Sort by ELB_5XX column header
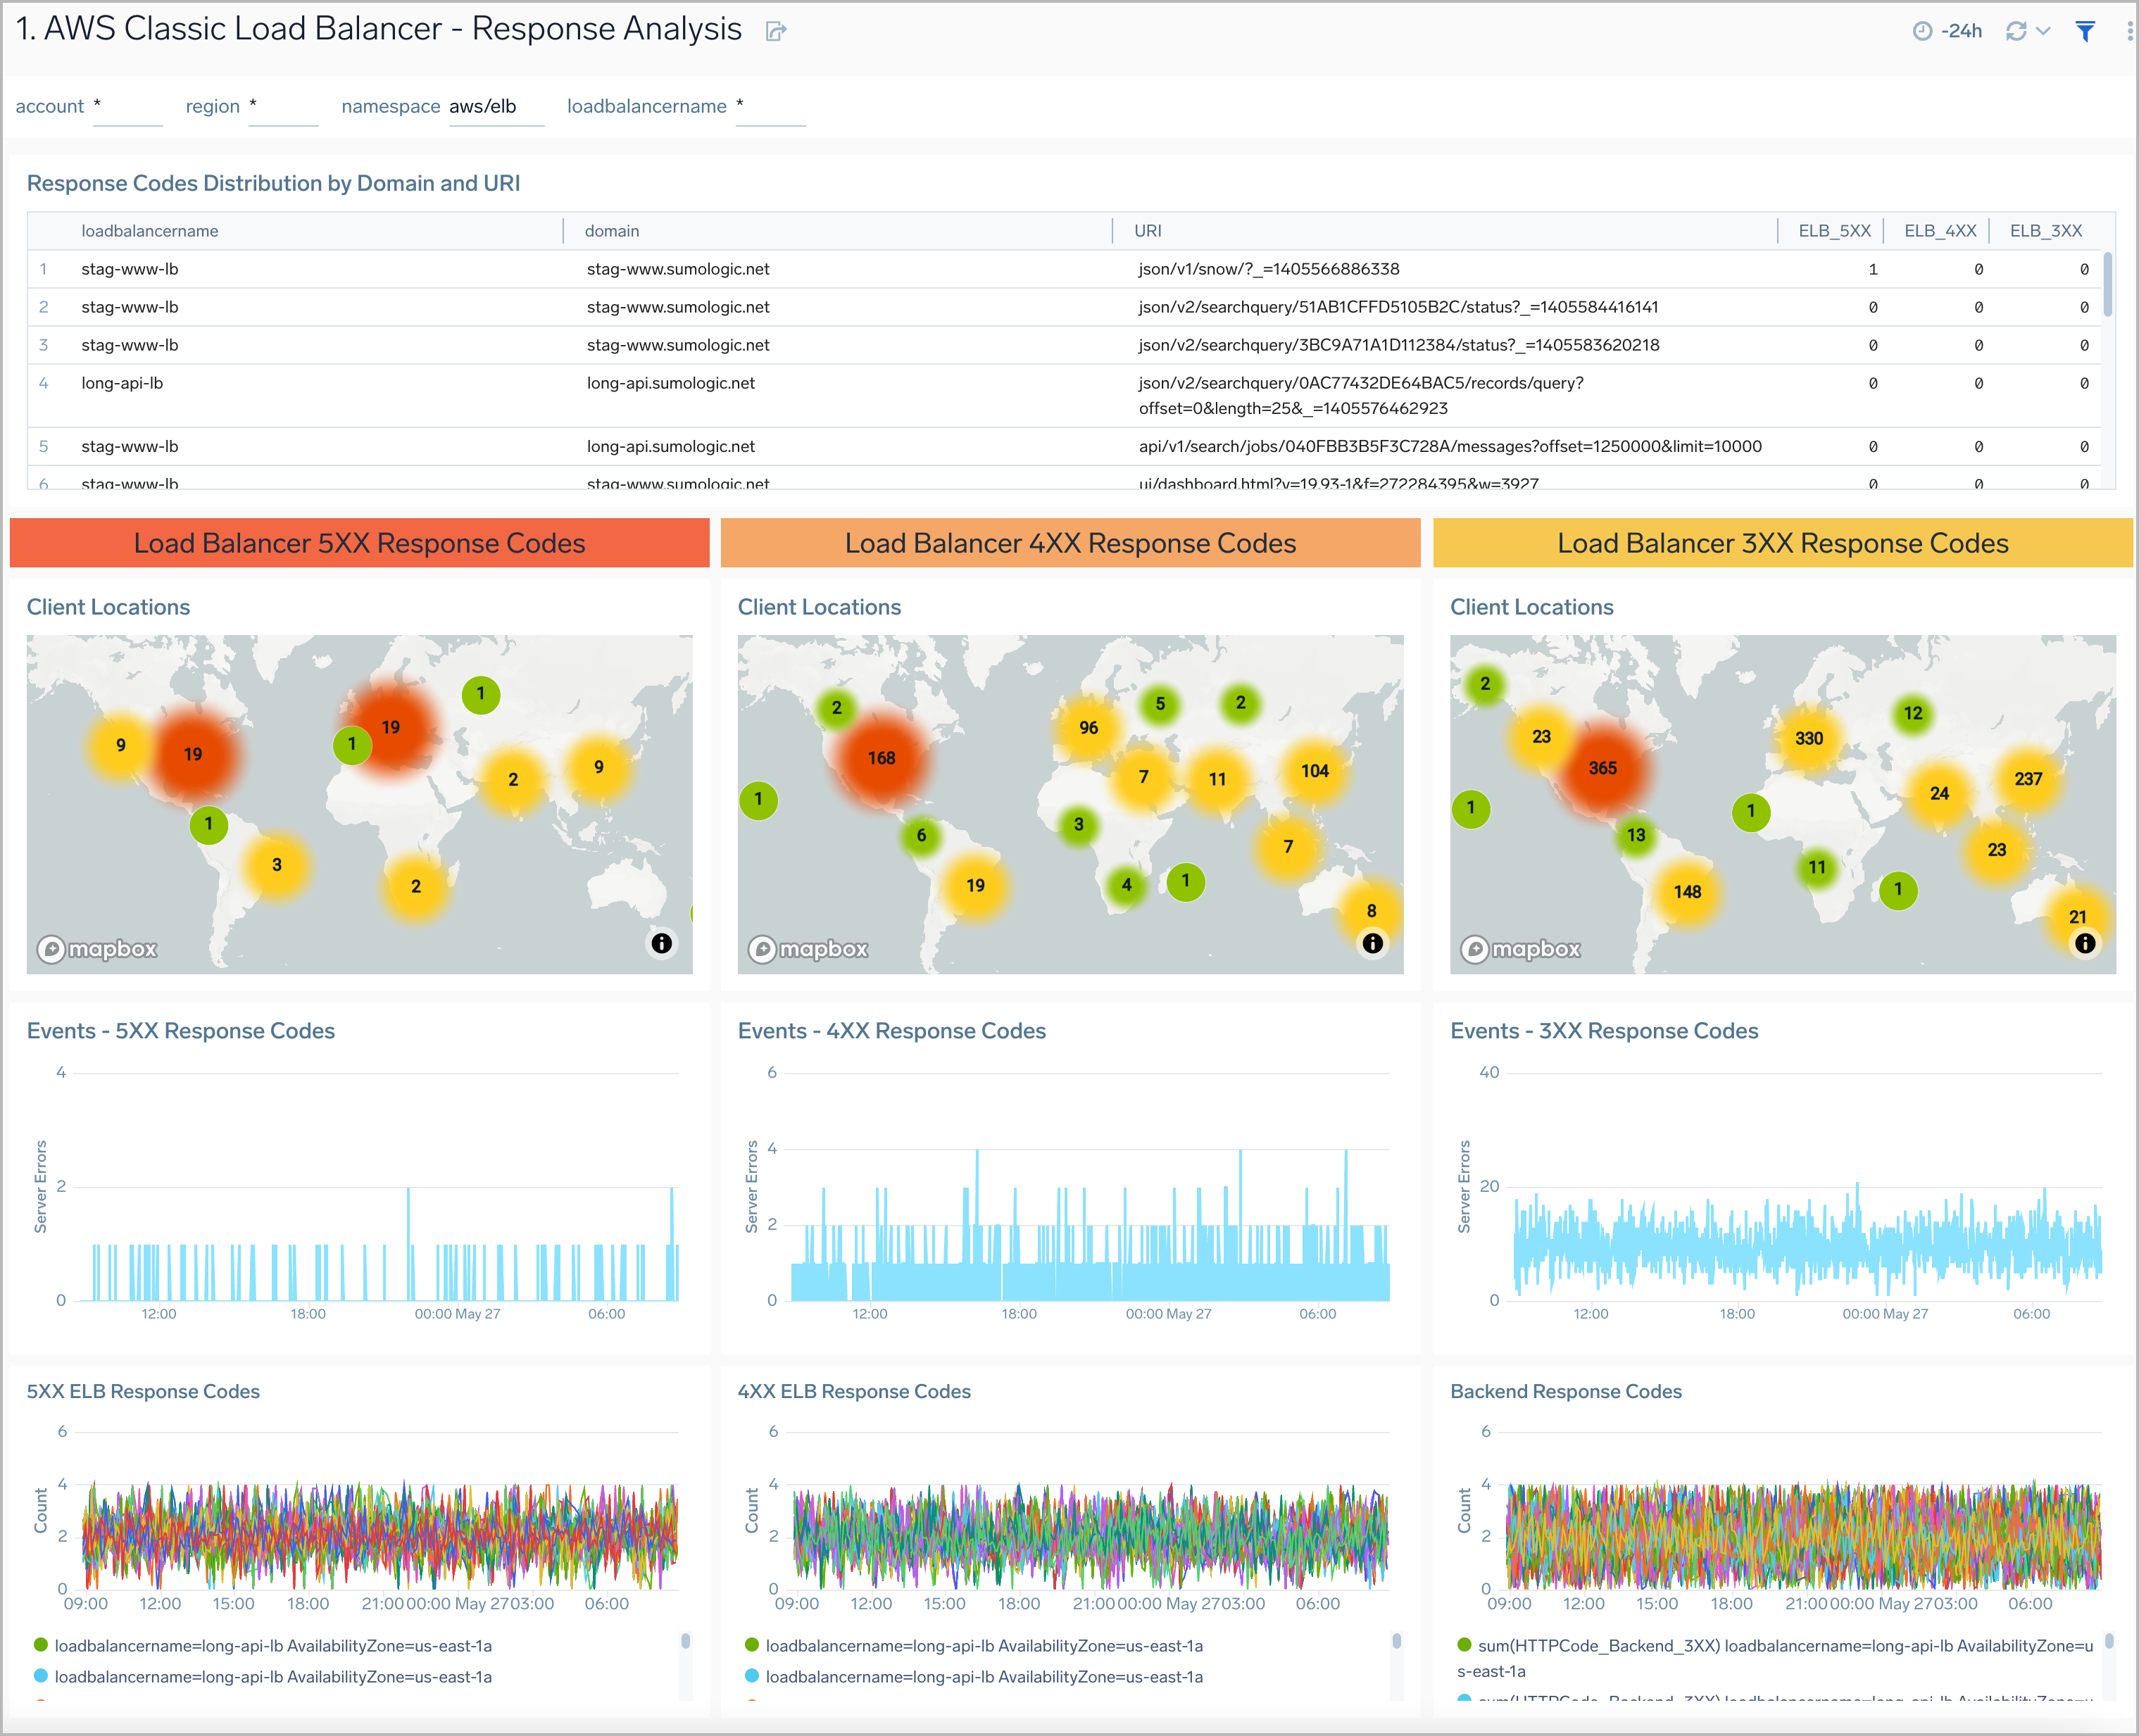The width and height of the screenshot is (2139, 1736). (1834, 231)
